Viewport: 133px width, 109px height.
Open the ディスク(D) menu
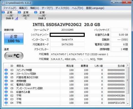(x=62, y=8)
